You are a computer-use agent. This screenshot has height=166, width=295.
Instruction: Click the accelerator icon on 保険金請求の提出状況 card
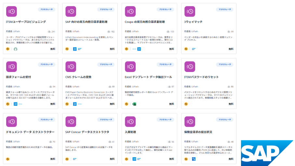pos(190,122)
